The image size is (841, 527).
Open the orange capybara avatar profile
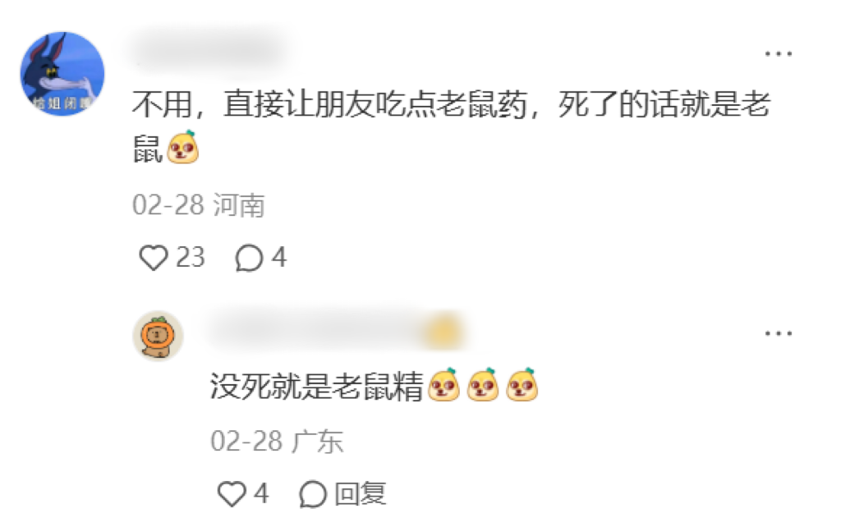[x=159, y=336]
